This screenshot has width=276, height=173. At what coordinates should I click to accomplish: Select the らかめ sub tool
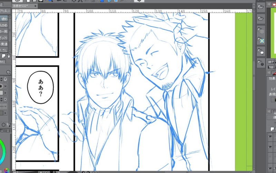click(4, 25)
